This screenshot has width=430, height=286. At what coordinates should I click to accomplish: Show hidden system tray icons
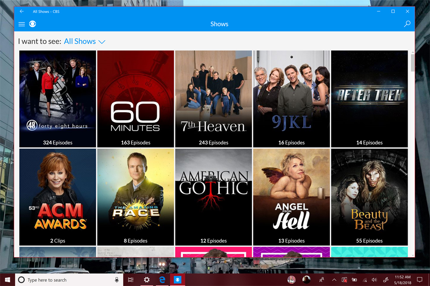tap(334, 280)
